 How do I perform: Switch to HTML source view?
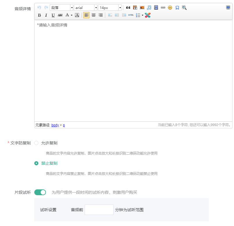[x=131, y=15]
